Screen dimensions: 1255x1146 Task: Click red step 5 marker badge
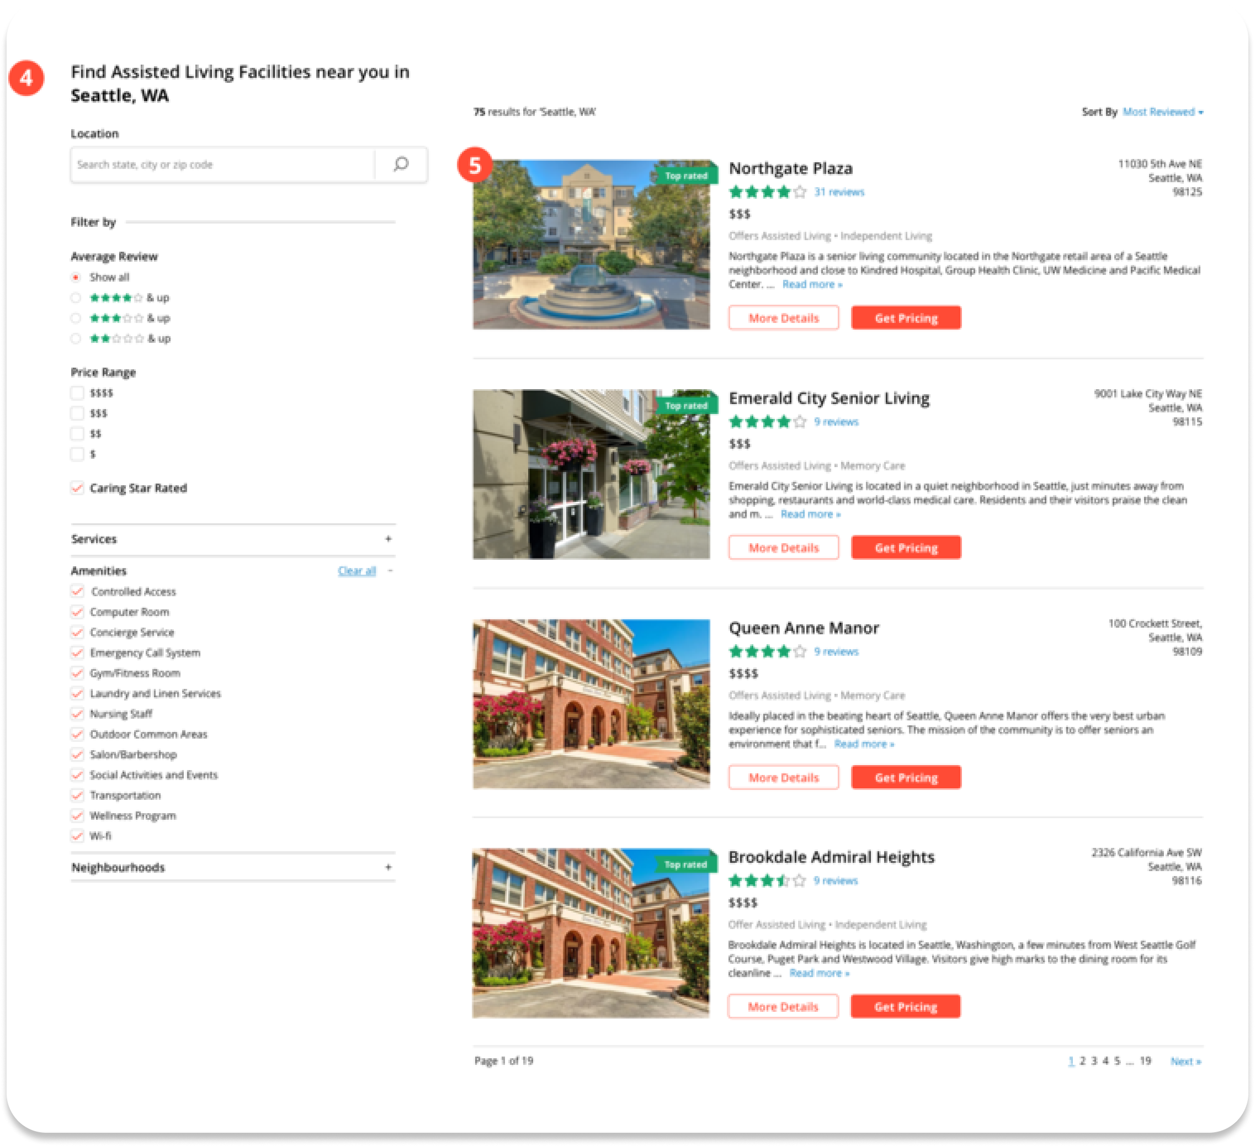tap(475, 165)
